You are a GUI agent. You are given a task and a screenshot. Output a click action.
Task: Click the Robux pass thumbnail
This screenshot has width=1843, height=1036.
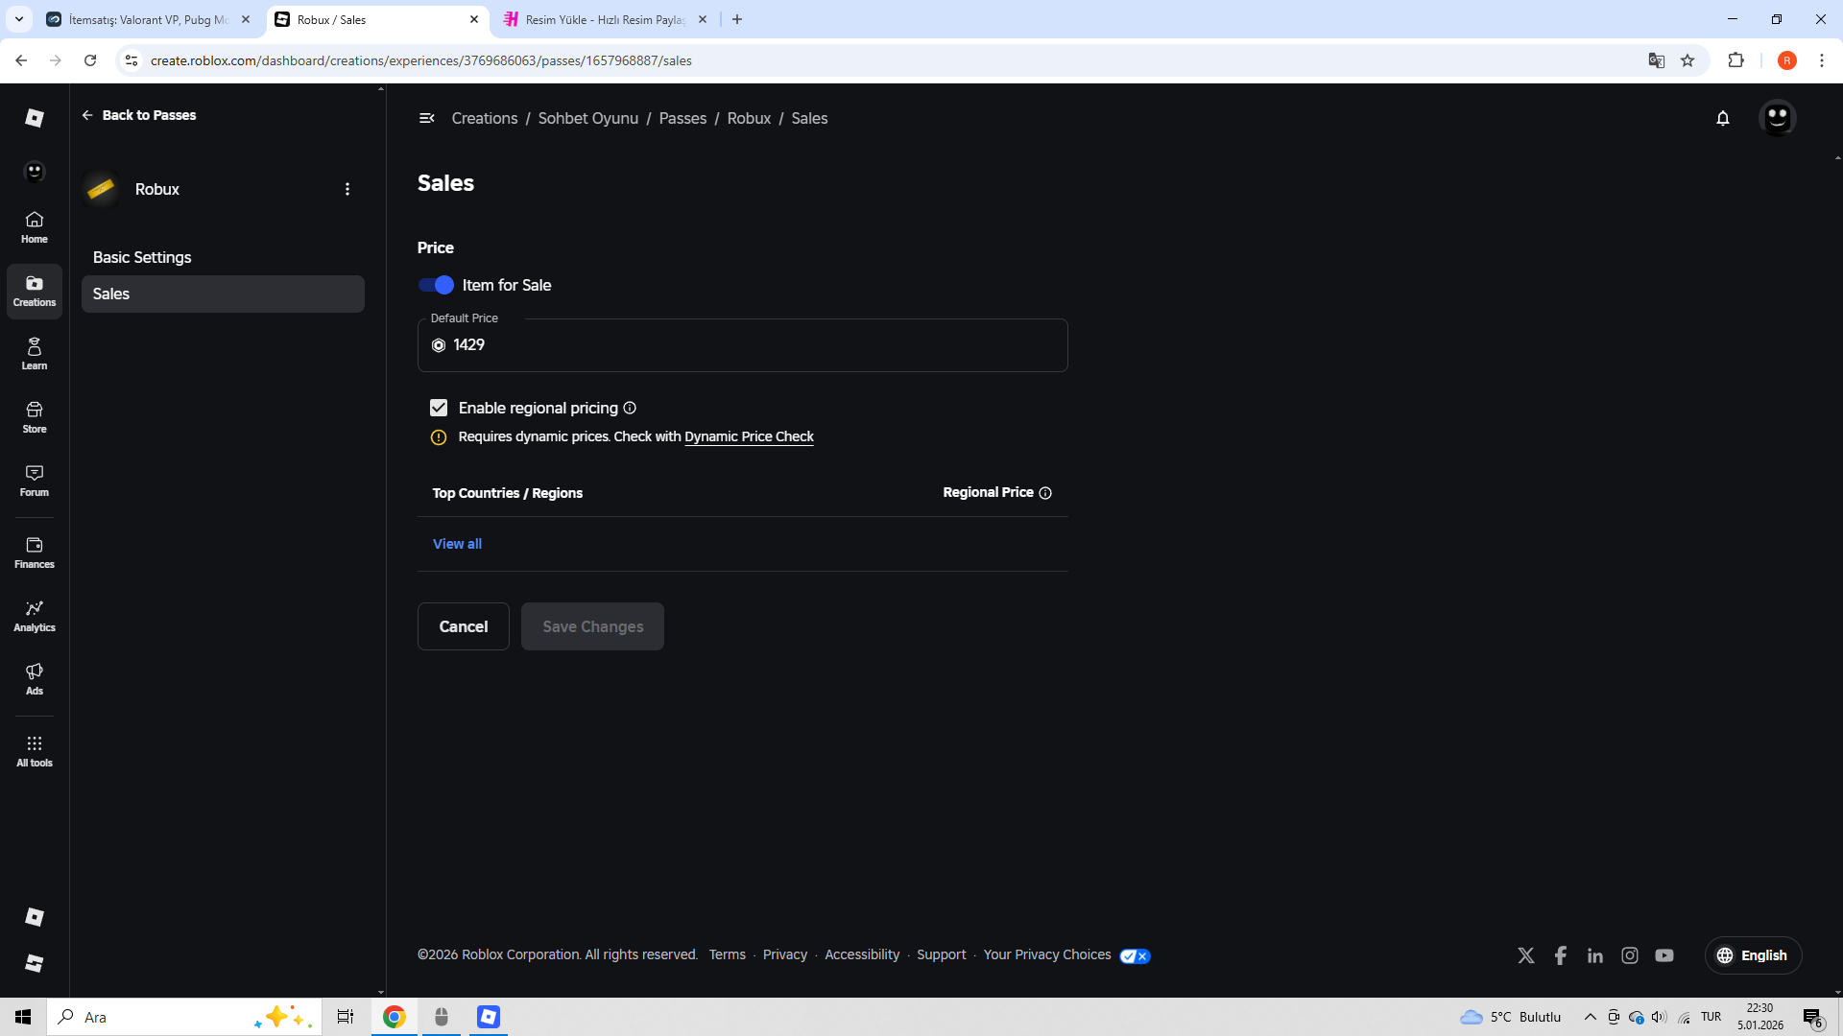(101, 189)
